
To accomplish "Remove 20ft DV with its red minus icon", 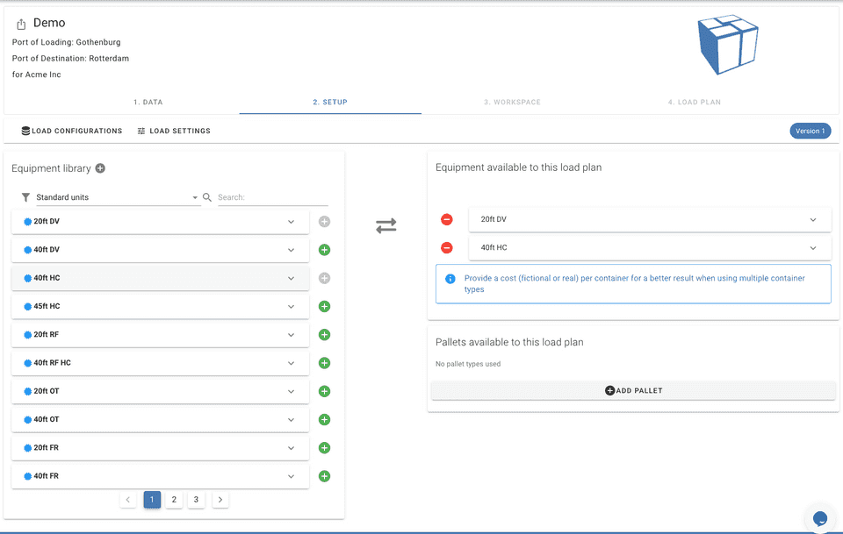I will (x=447, y=219).
